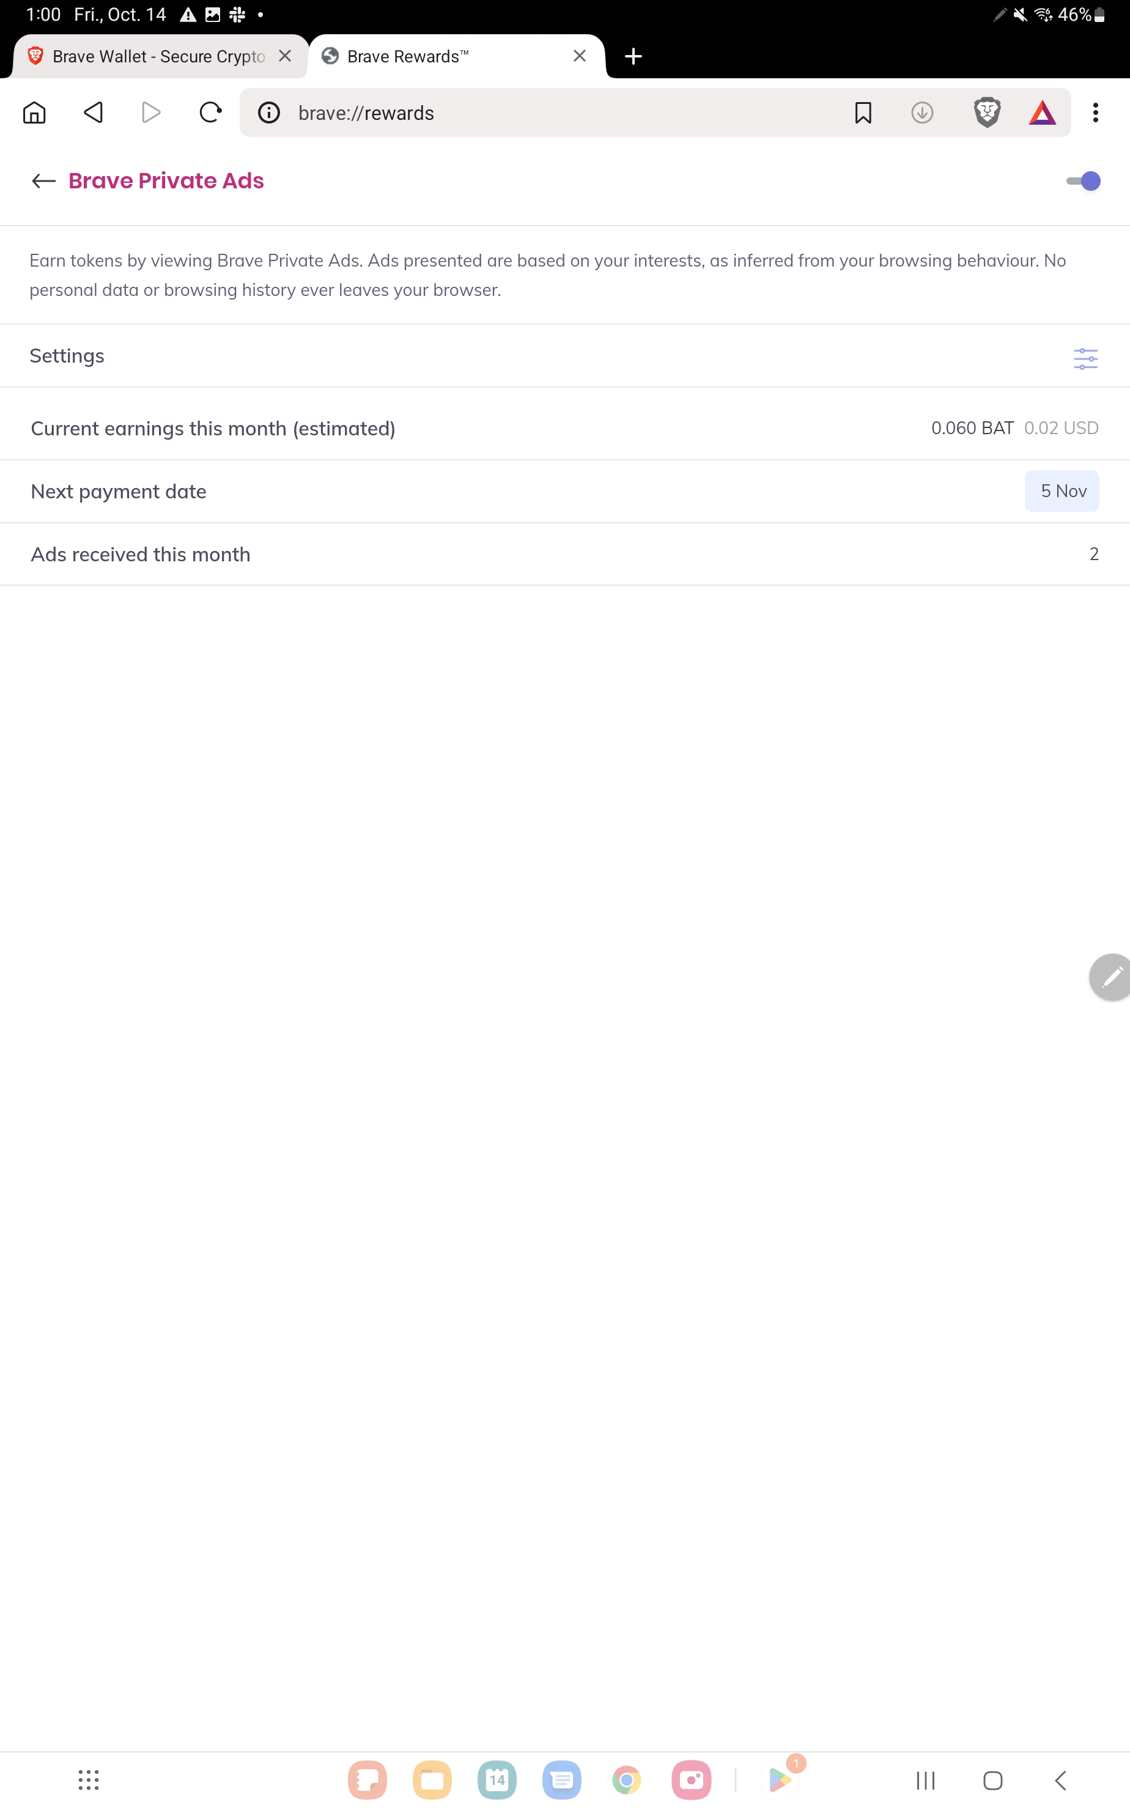
Task: Open Google Play Store from the taskbar
Action: click(781, 1780)
